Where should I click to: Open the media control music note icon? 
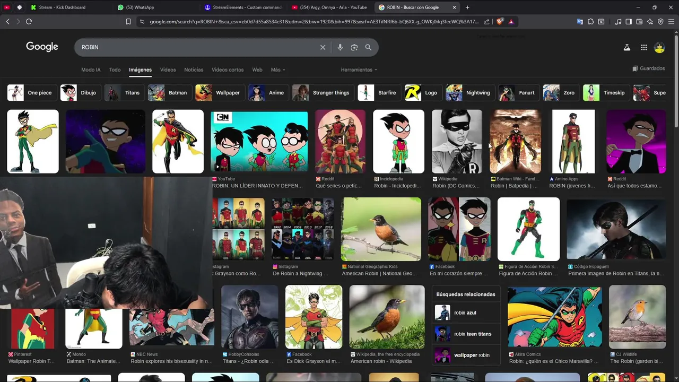point(618,22)
